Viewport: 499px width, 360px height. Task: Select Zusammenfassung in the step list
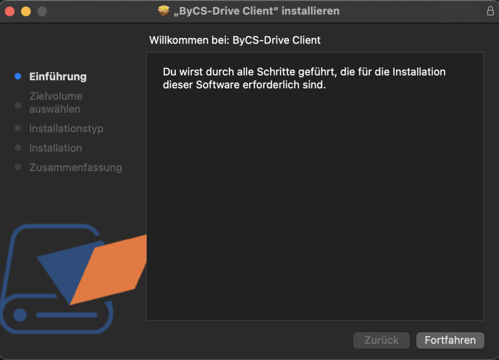(76, 167)
